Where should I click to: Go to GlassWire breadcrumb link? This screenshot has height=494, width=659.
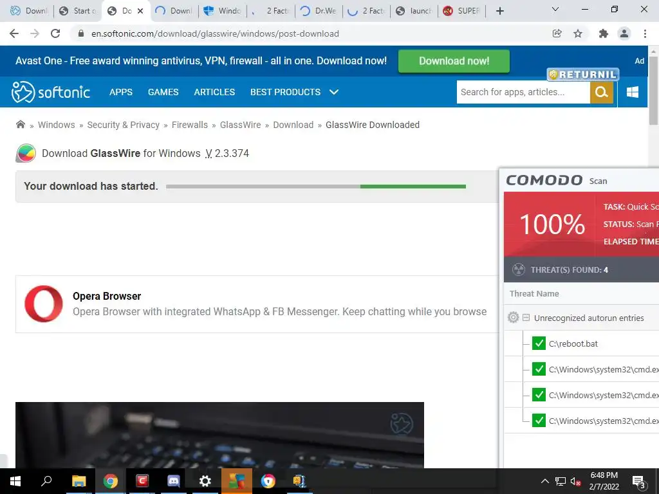241,125
